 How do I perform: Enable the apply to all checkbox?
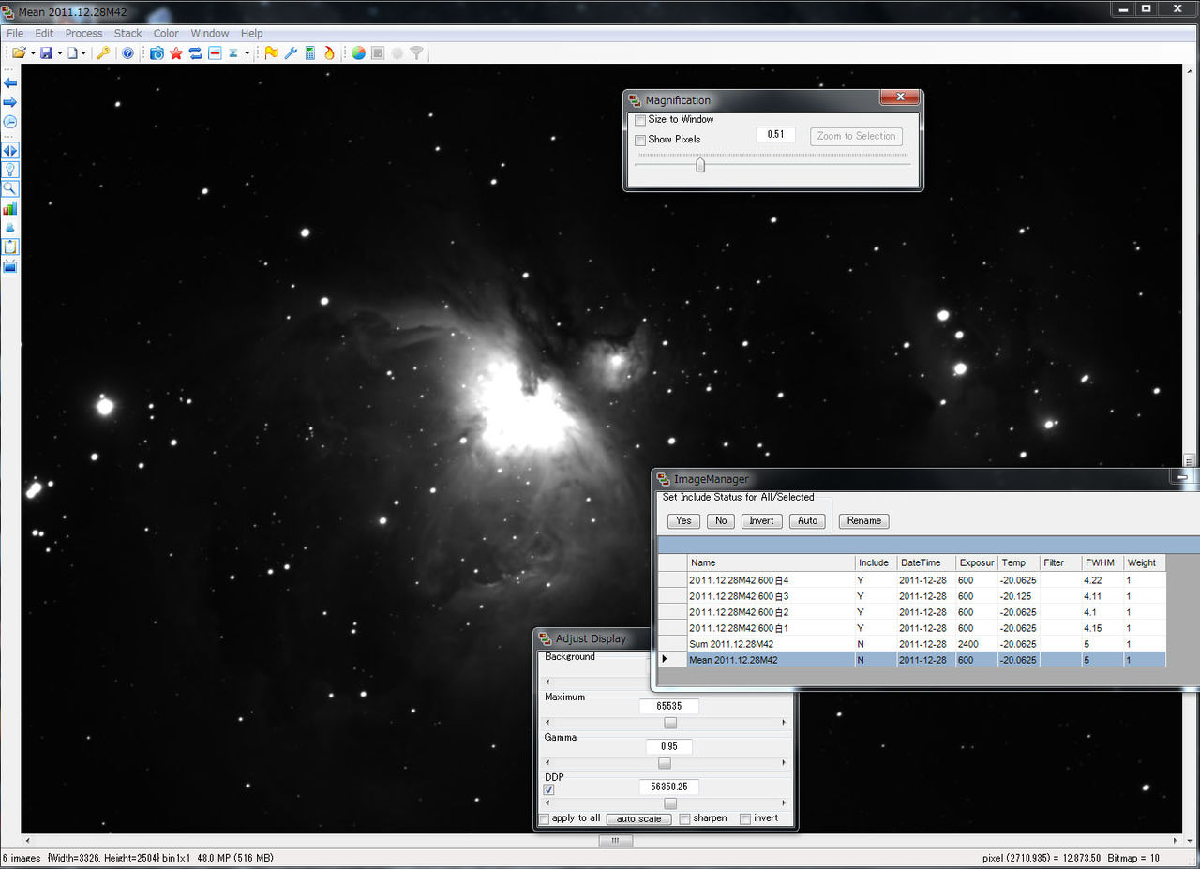click(x=545, y=818)
